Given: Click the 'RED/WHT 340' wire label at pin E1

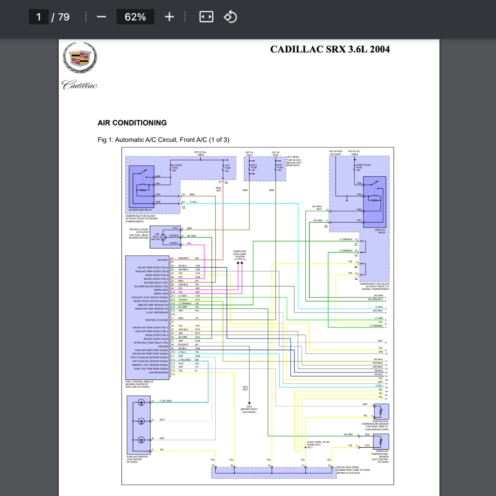Looking at the screenshot, I should (x=188, y=258).
